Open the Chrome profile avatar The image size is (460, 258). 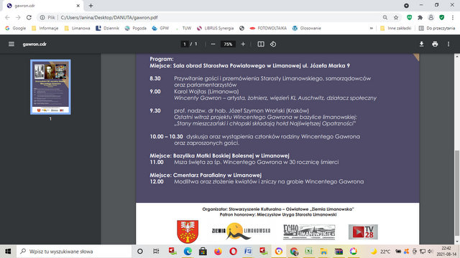click(431, 17)
